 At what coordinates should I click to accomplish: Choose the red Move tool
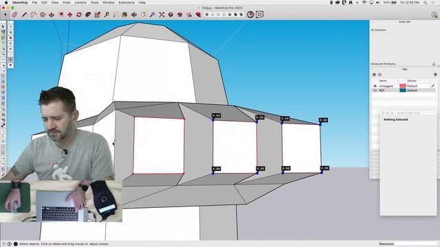point(70,14)
